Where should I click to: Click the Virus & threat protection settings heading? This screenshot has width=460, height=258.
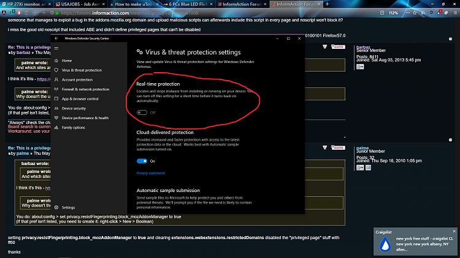point(193,53)
